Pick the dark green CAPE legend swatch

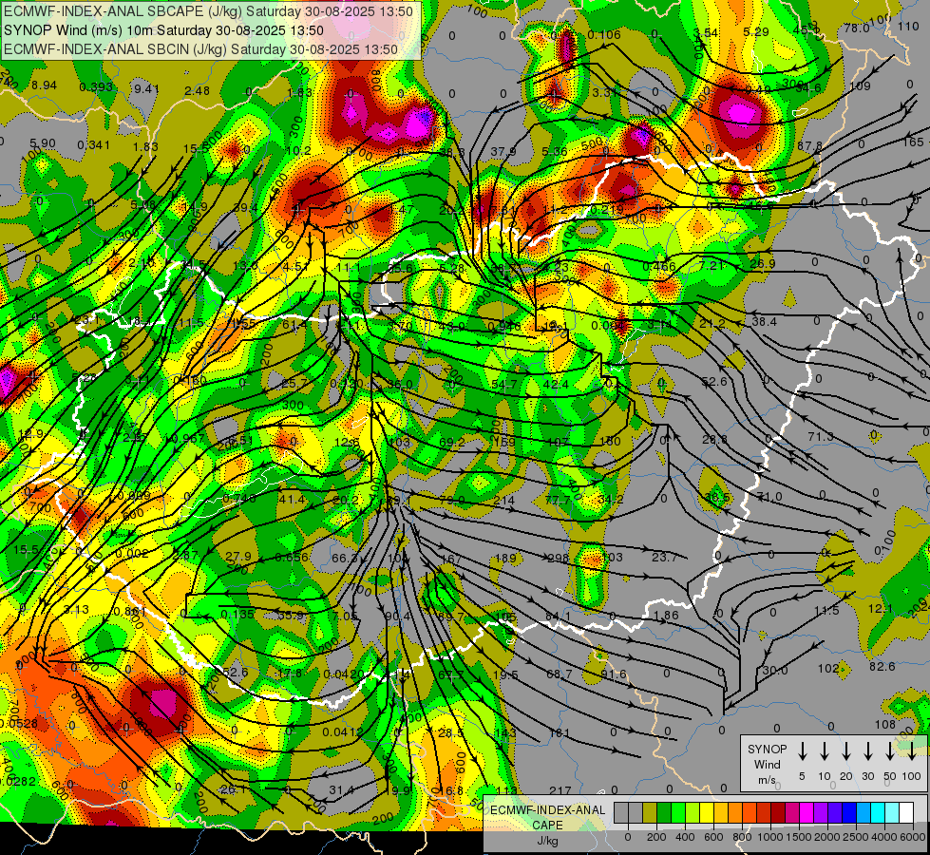point(664,812)
